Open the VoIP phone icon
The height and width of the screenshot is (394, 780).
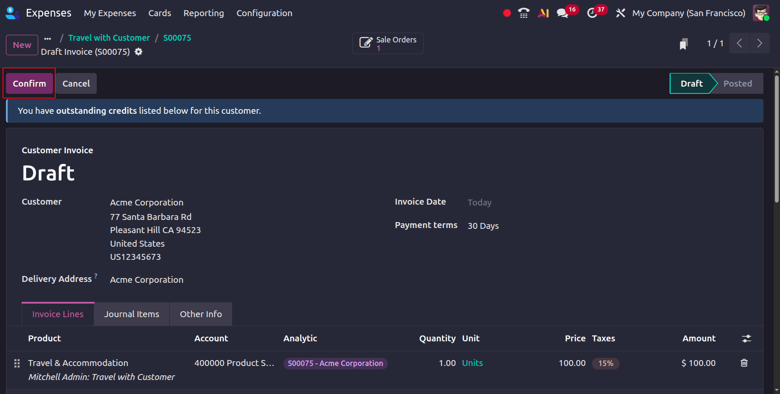click(x=524, y=13)
